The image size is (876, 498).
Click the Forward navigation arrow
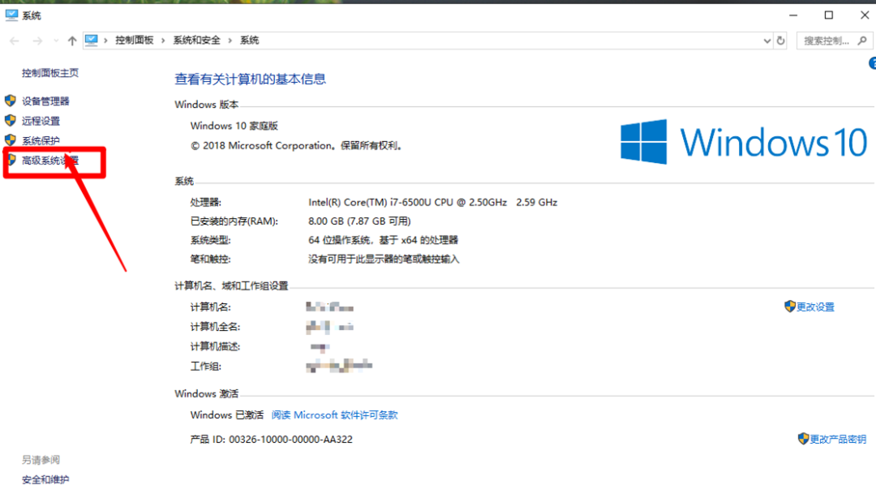(36, 41)
